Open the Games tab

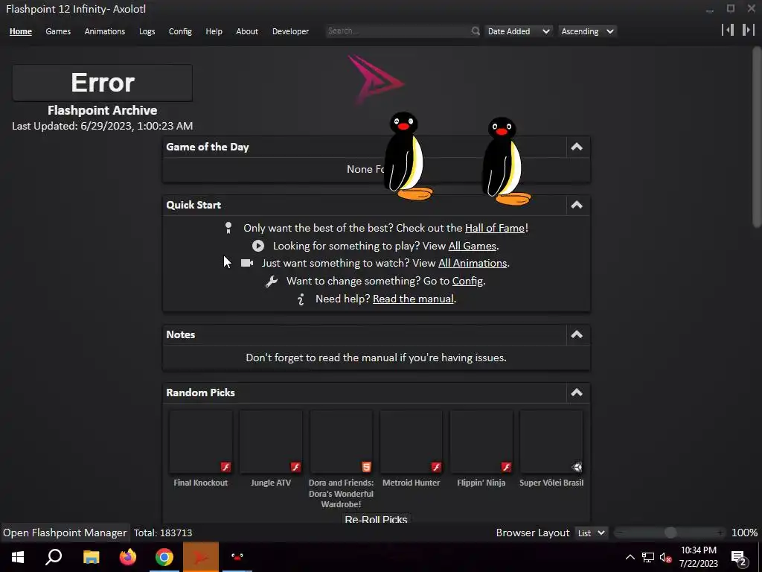click(58, 31)
